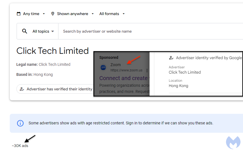Click the https://www.zoom.us URL
The height and width of the screenshot is (152, 243).
tap(126, 70)
